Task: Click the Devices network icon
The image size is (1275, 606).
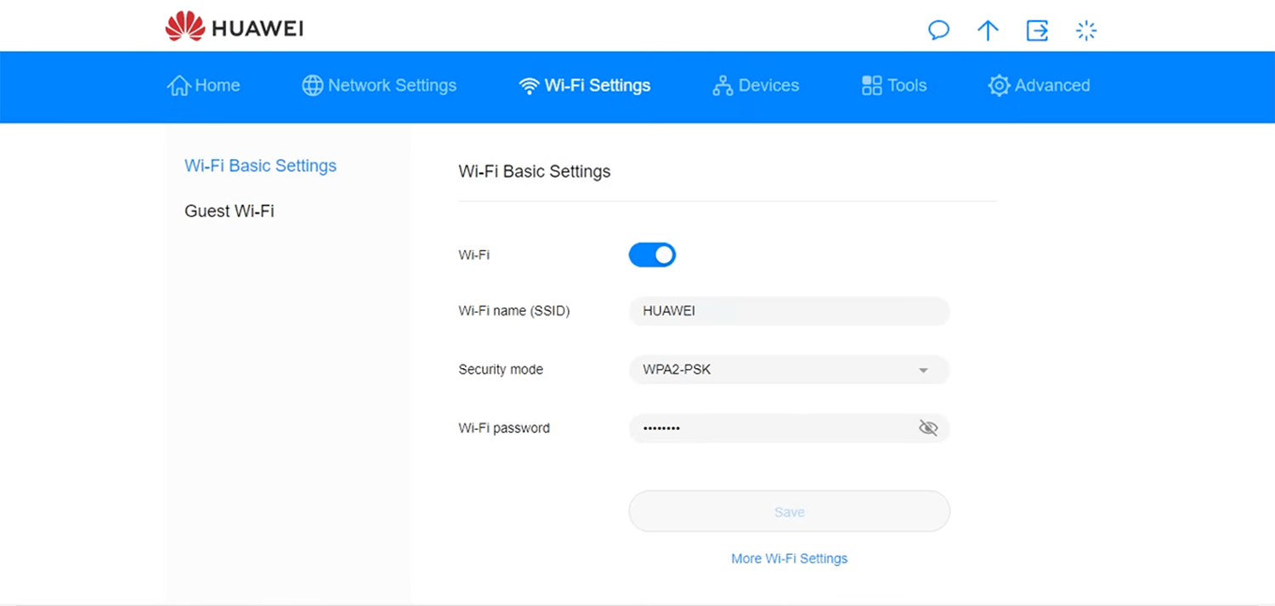Action: click(x=722, y=86)
